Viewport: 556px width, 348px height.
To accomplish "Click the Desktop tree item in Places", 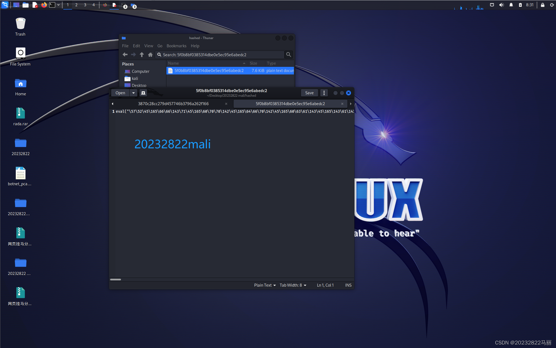I will pyautogui.click(x=139, y=85).
